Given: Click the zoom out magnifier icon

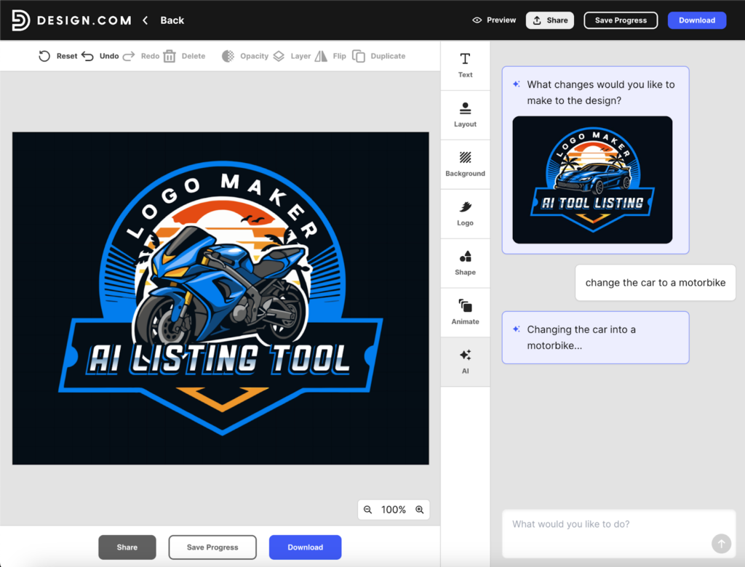Looking at the screenshot, I should pos(368,510).
